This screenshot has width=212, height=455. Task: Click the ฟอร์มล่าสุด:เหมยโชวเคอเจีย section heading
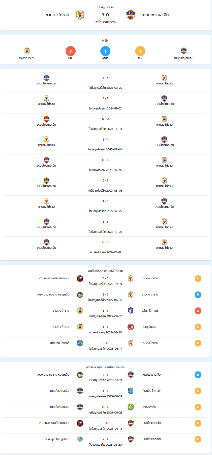click(x=105, y=367)
